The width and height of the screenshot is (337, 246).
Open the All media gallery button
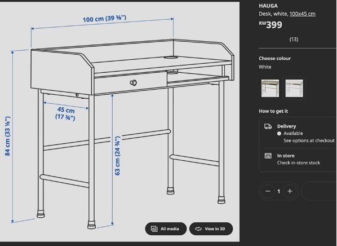click(x=166, y=229)
